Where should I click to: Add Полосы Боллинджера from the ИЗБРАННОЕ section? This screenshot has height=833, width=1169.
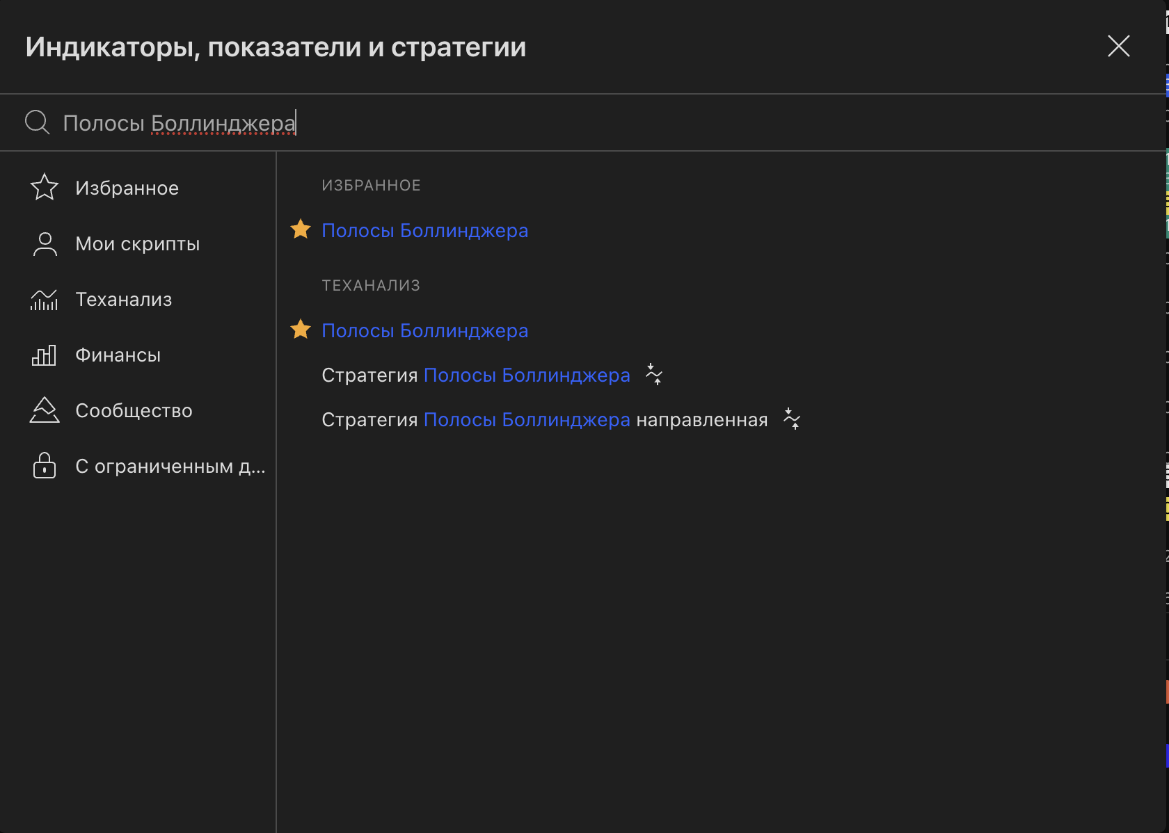424,231
